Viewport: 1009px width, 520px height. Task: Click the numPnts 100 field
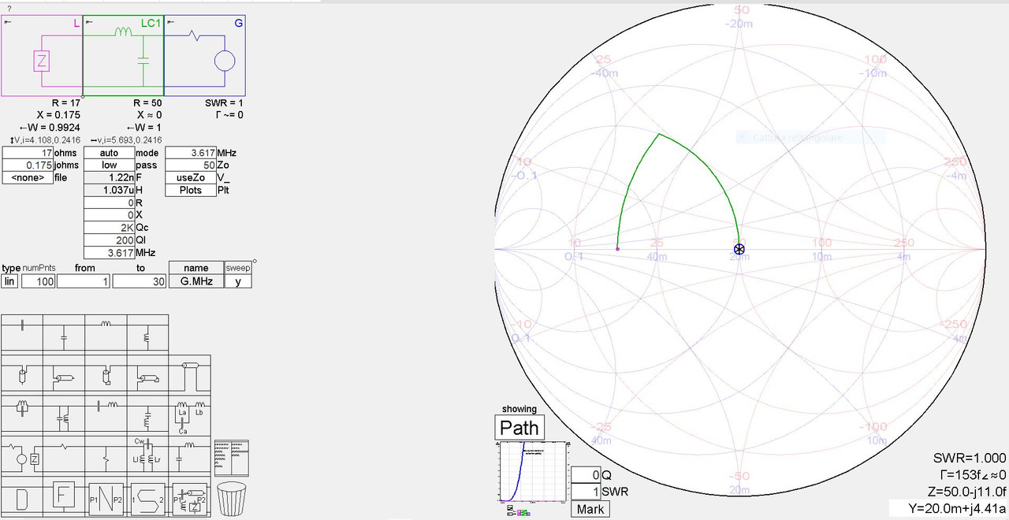tap(39, 280)
